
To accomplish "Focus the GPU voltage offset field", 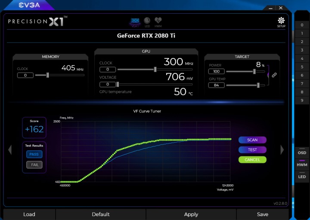I will pos(108,85).
